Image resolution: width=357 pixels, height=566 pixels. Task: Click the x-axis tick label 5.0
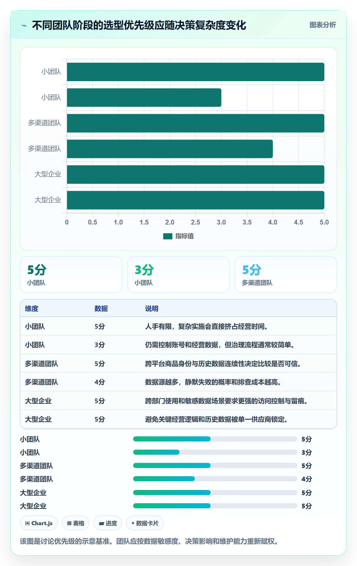tap(324, 222)
